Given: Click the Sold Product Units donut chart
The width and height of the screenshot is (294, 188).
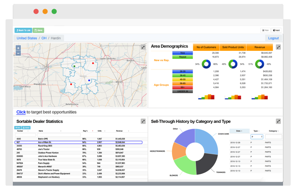Looking at the screenshot, I should click(x=233, y=64).
